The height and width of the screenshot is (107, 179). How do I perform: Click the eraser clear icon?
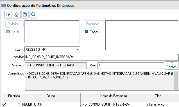[x=17, y=15]
